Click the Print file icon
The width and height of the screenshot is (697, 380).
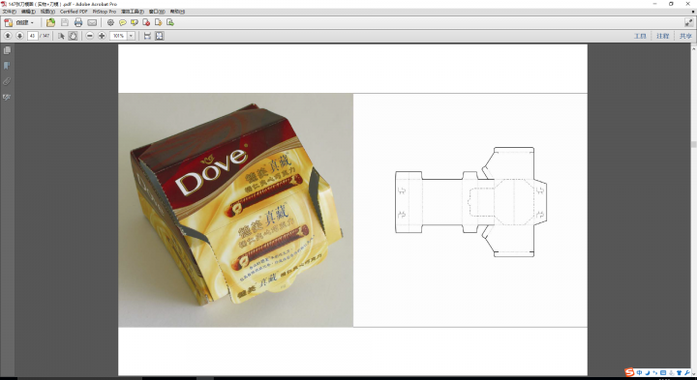[78, 22]
